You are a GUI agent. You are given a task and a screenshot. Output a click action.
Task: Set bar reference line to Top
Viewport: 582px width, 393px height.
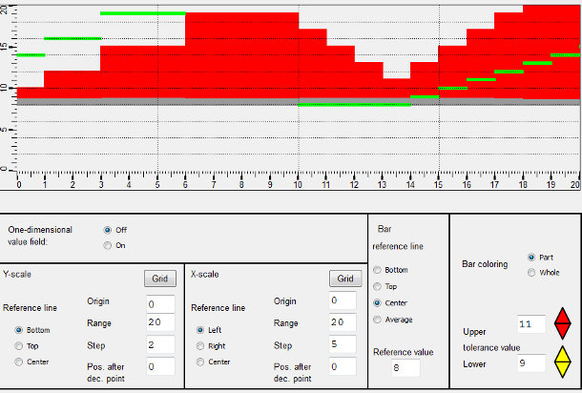[378, 286]
